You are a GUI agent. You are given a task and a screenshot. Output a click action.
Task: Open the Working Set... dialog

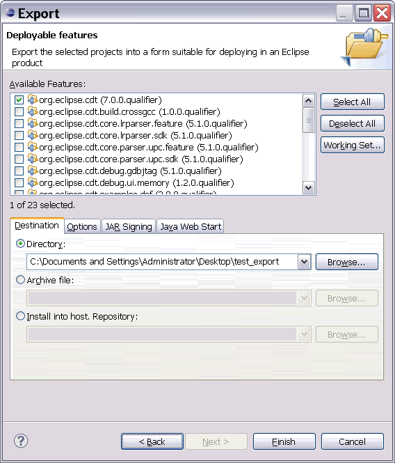point(352,145)
